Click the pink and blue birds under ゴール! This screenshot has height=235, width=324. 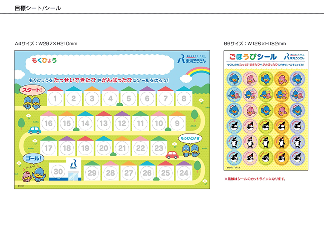[34, 174]
